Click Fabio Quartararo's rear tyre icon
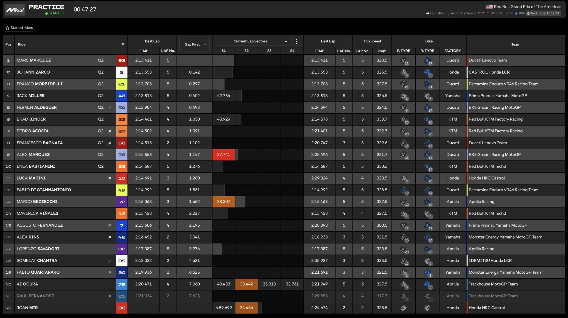Image resolution: width=568 pixels, height=318 pixels. click(428, 273)
